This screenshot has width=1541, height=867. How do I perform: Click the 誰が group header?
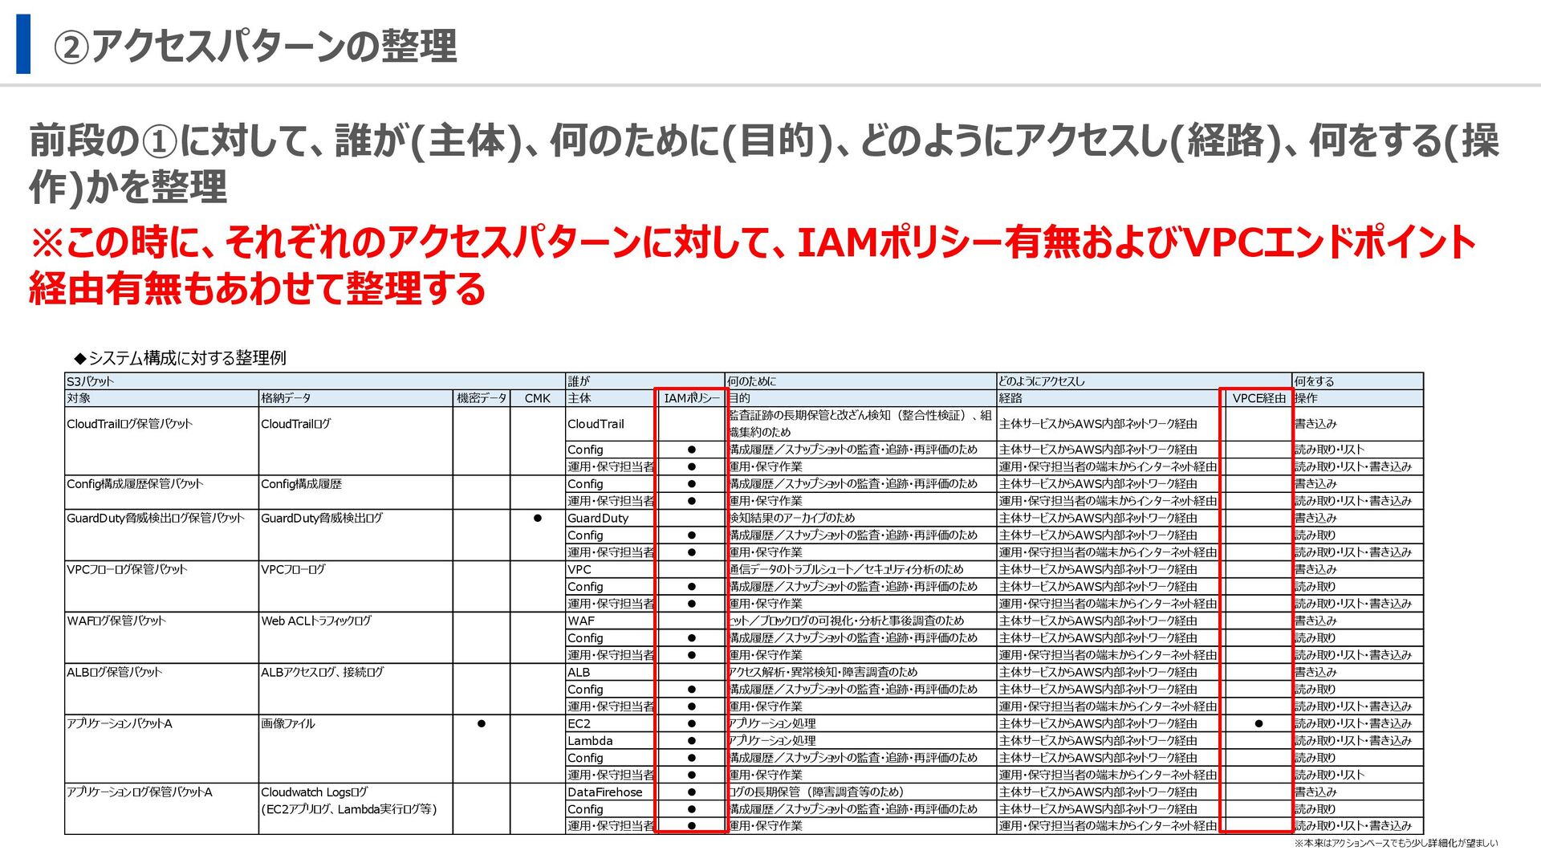click(x=645, y=381)
